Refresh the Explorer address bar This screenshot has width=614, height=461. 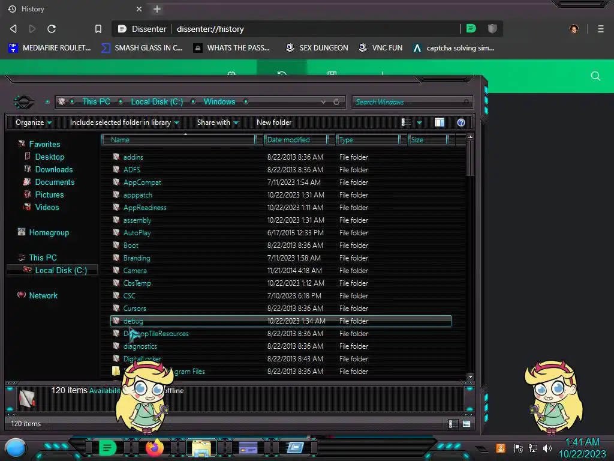click(x=336, y=102)
